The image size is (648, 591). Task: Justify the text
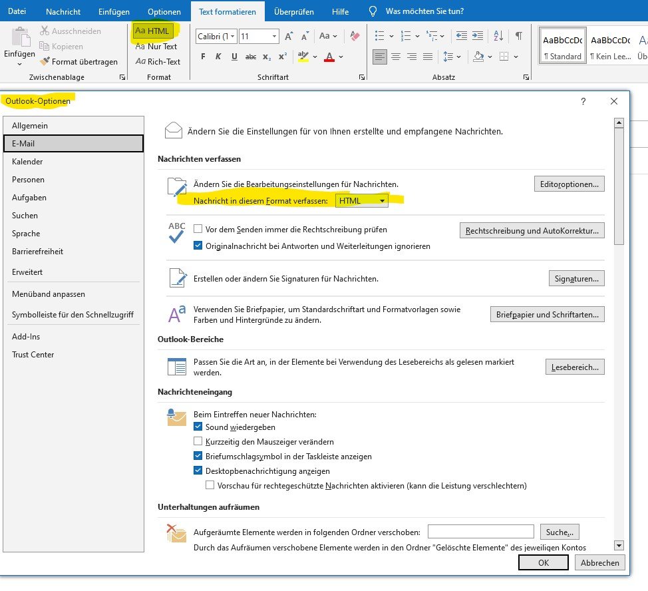click(x=428, y=56)
